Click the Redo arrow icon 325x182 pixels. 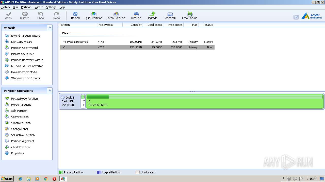click(x=57, y=14)
